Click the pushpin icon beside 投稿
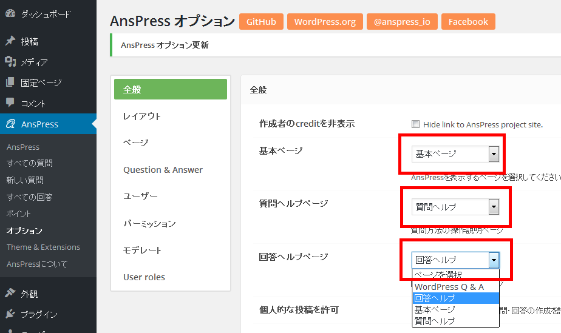The width and height of the screenshot is (561, 333). point(10,41)
